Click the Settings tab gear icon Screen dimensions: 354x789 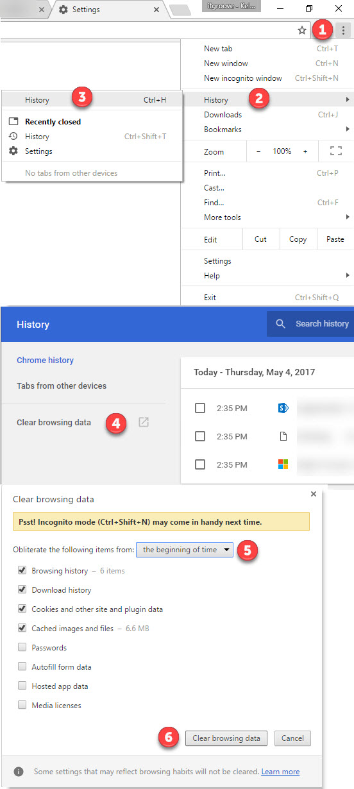(63, 10)
